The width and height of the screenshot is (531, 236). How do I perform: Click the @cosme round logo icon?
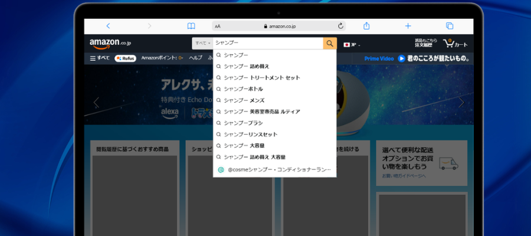point(221,170)
